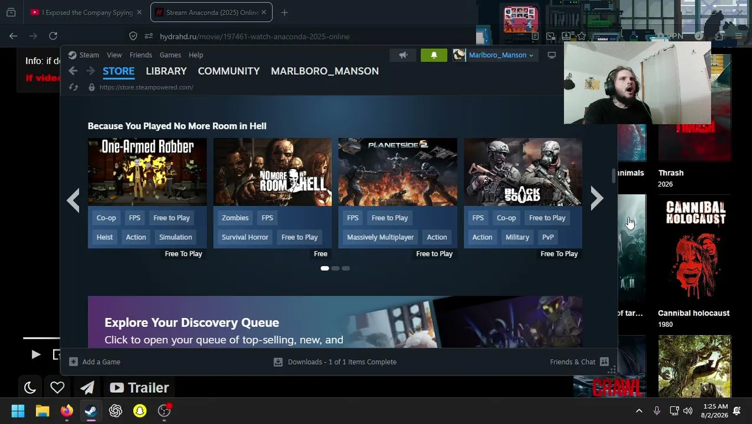
Task: Reload the hydrahd browser page
Action: [53, 36]
